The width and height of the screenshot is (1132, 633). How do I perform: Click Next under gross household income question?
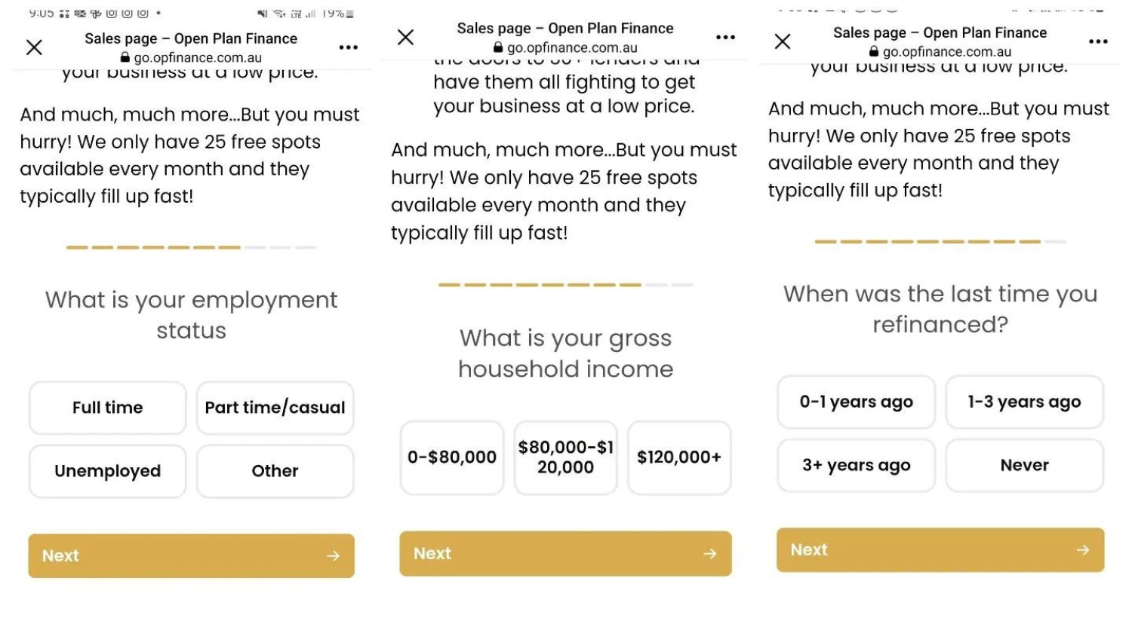pyautogui.click(x=566, y=554)
